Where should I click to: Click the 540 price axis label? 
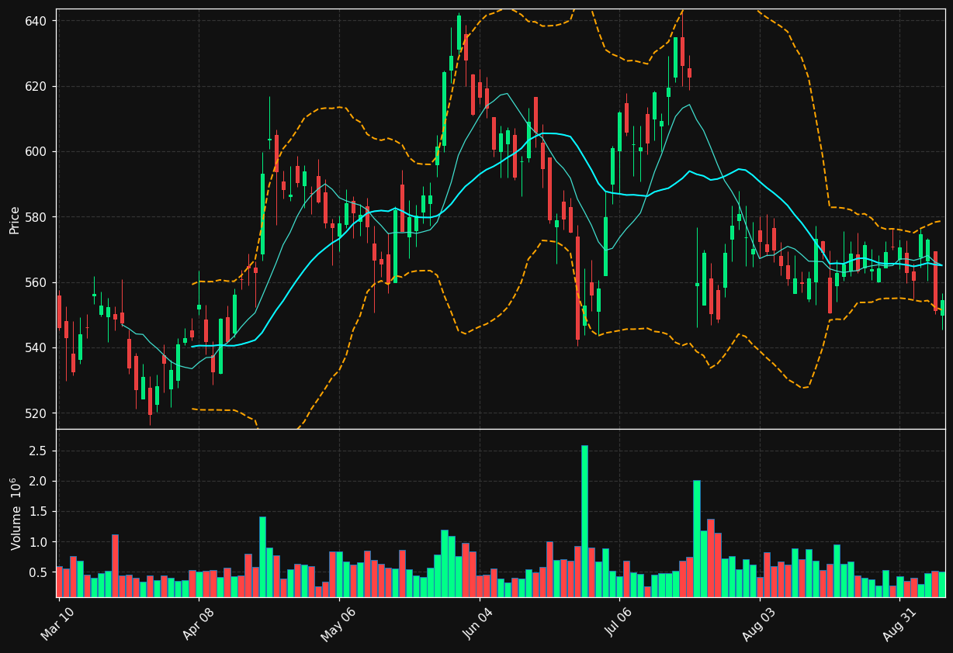(x=37, y=347)
